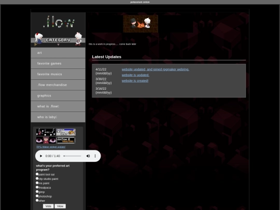Click the RPG Maker widget update link
Image resolution: width=280 pixels, height=210 pixels.
[51, 147]
